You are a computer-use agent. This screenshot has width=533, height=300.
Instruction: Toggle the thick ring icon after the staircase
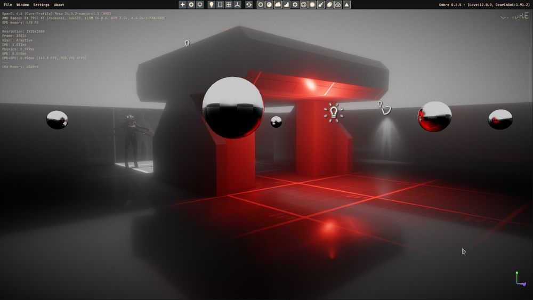295,4
